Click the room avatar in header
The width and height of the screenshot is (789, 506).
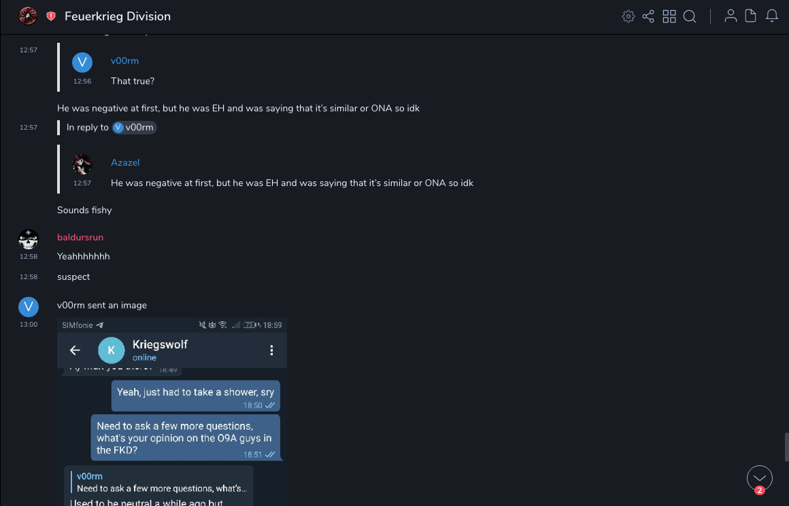pyautogui.click(x=28, y=16)
